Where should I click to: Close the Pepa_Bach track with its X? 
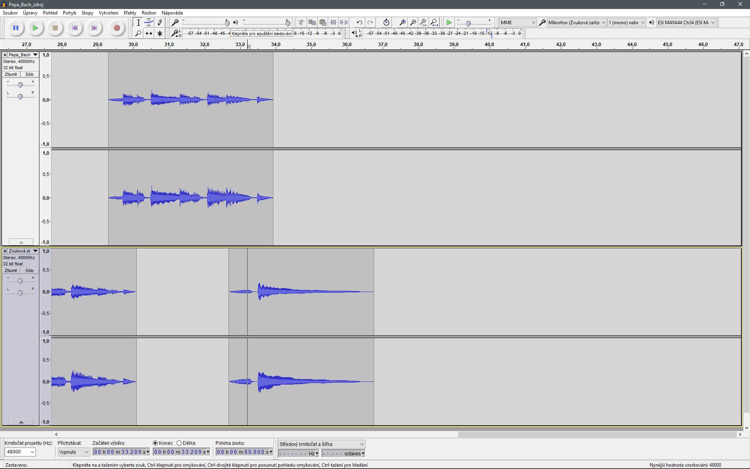[x=5, y=55]
